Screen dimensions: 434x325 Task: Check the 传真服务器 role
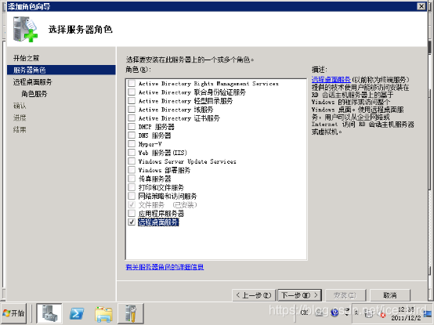[132, 179]
